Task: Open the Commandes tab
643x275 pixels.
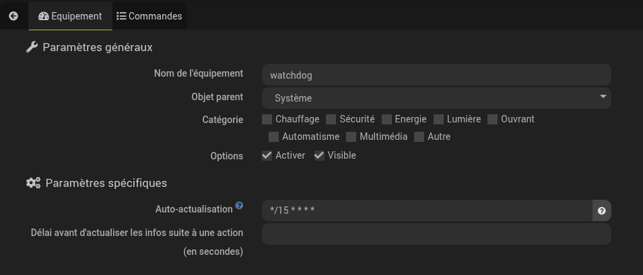Action: pos(149,15)
